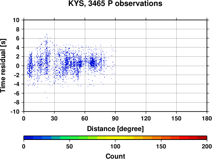The image size is (212, 159).
Task: Click the dense data cluster near 67 degrees
Action: [x=93, y=63]
